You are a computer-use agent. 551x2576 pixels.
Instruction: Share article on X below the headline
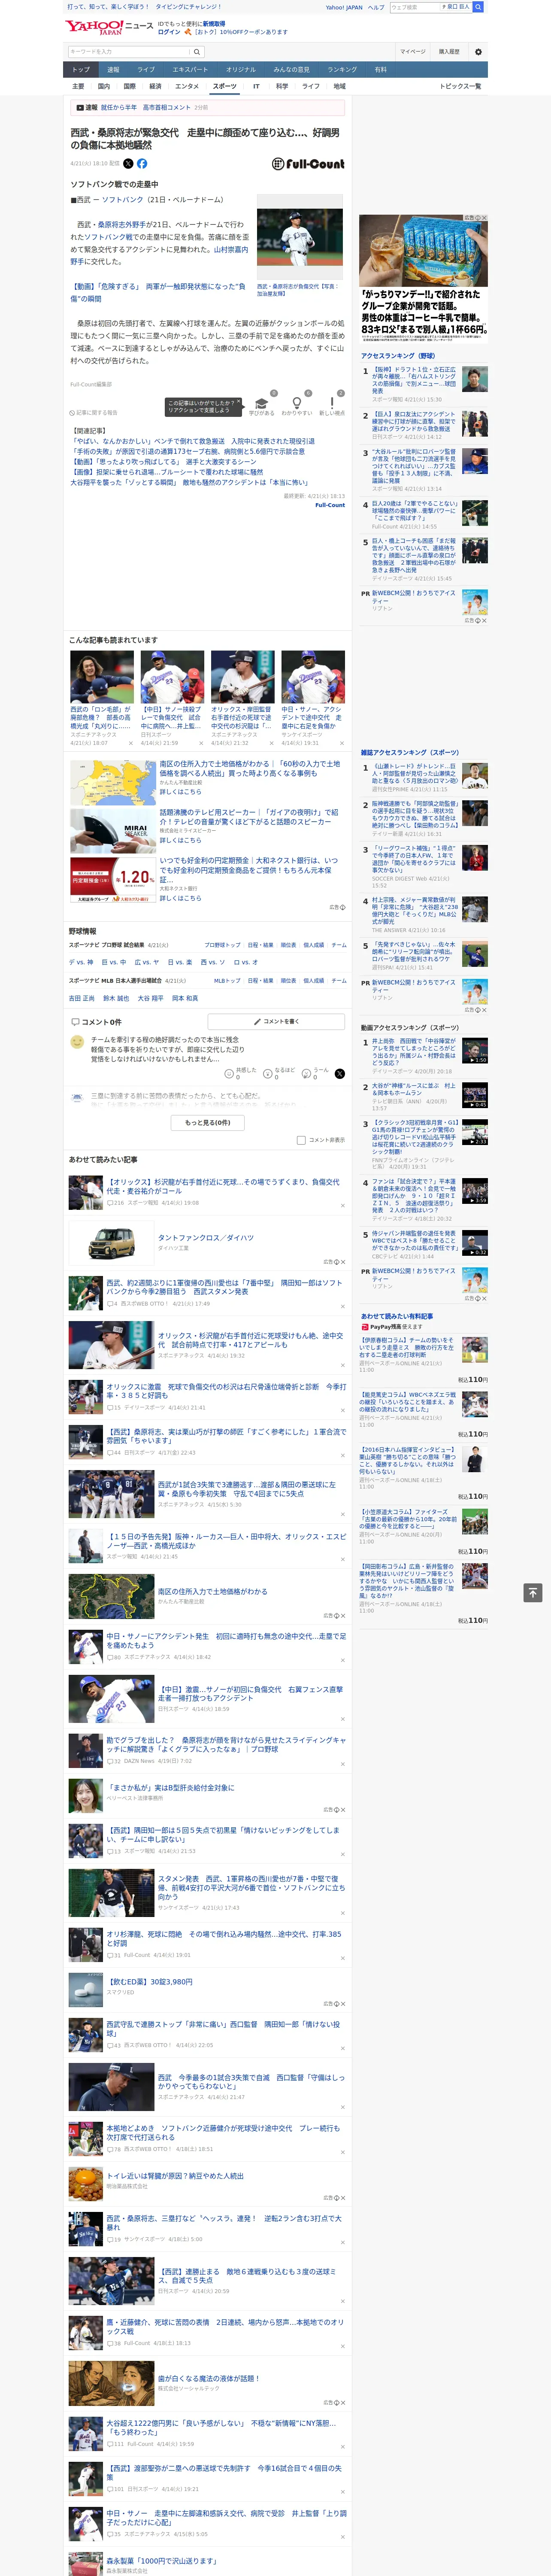pyautogui.click(x=128, y=163)
